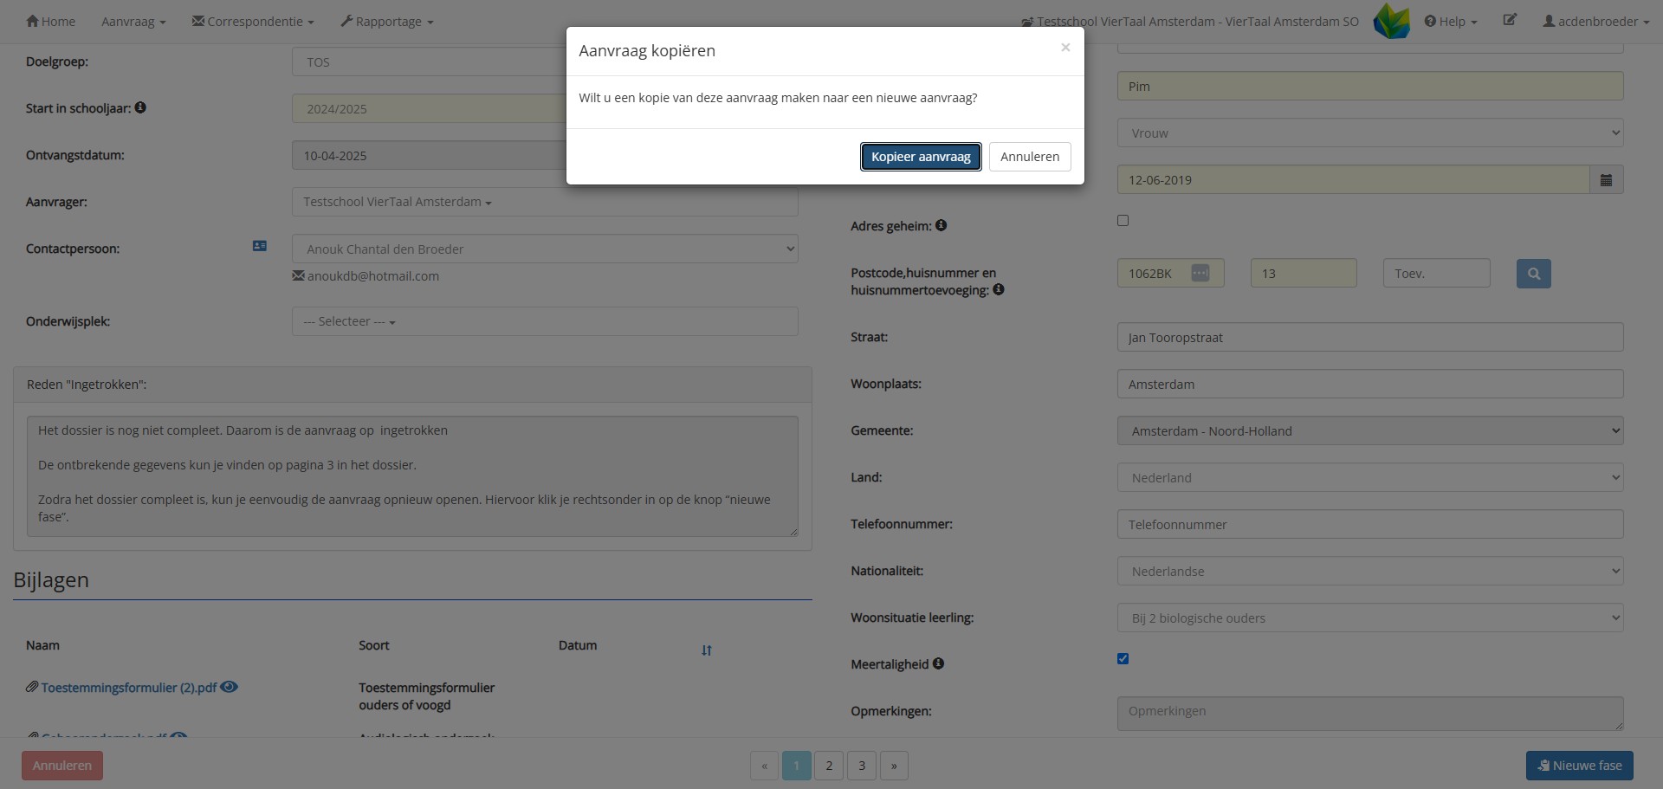Viewport: 1663px width, 789px height.
Task: Click the next page » button
Action: point(894,766)
